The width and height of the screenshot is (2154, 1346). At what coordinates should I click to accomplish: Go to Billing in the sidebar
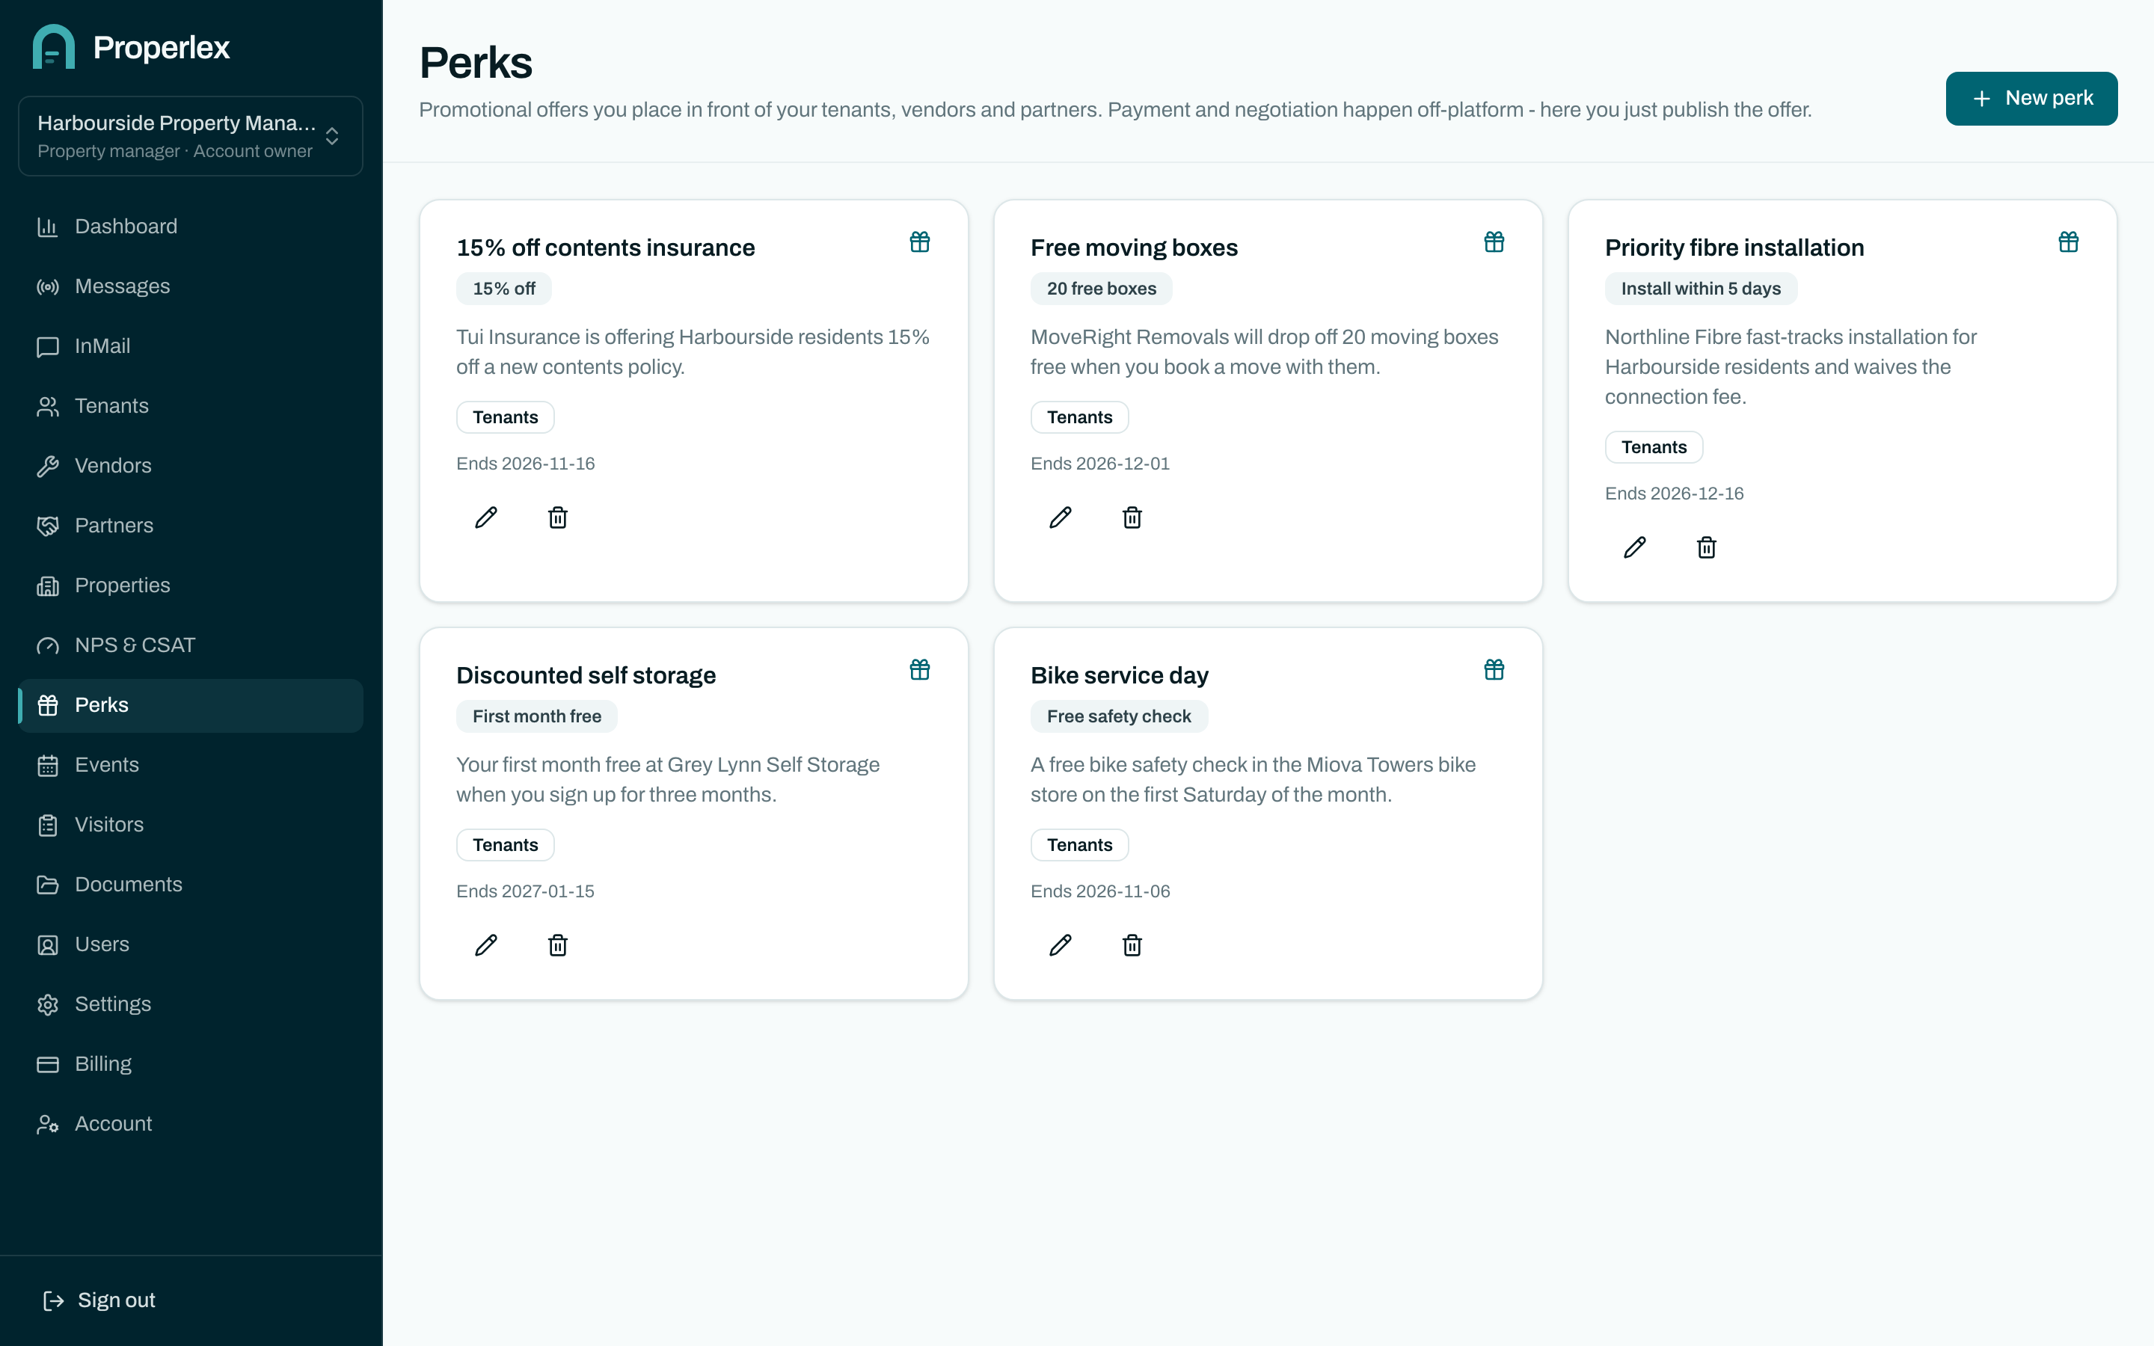191,1064
